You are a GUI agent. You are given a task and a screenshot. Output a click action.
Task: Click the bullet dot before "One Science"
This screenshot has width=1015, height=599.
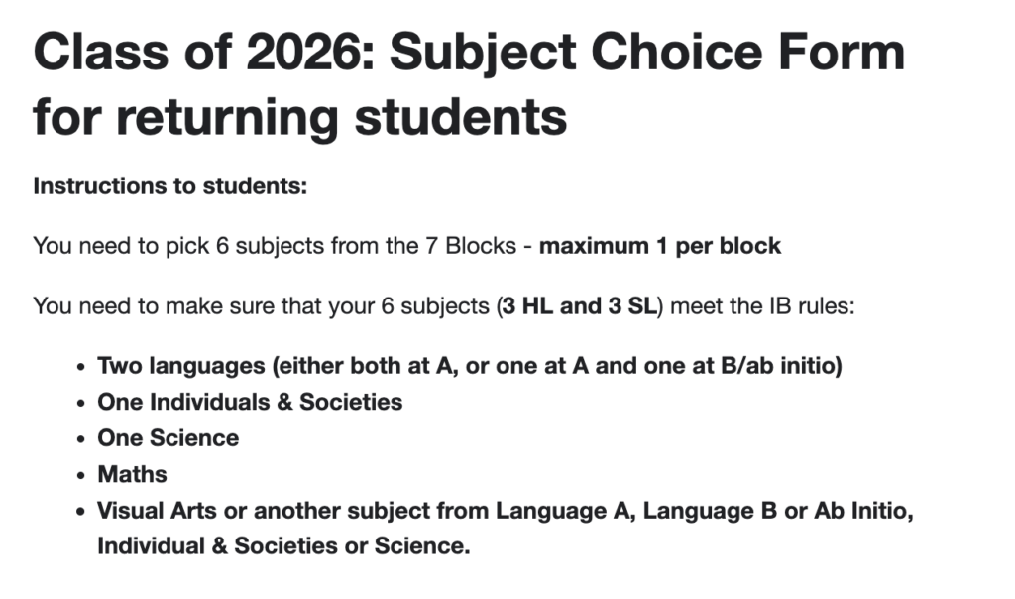click(x=82, y=438)
